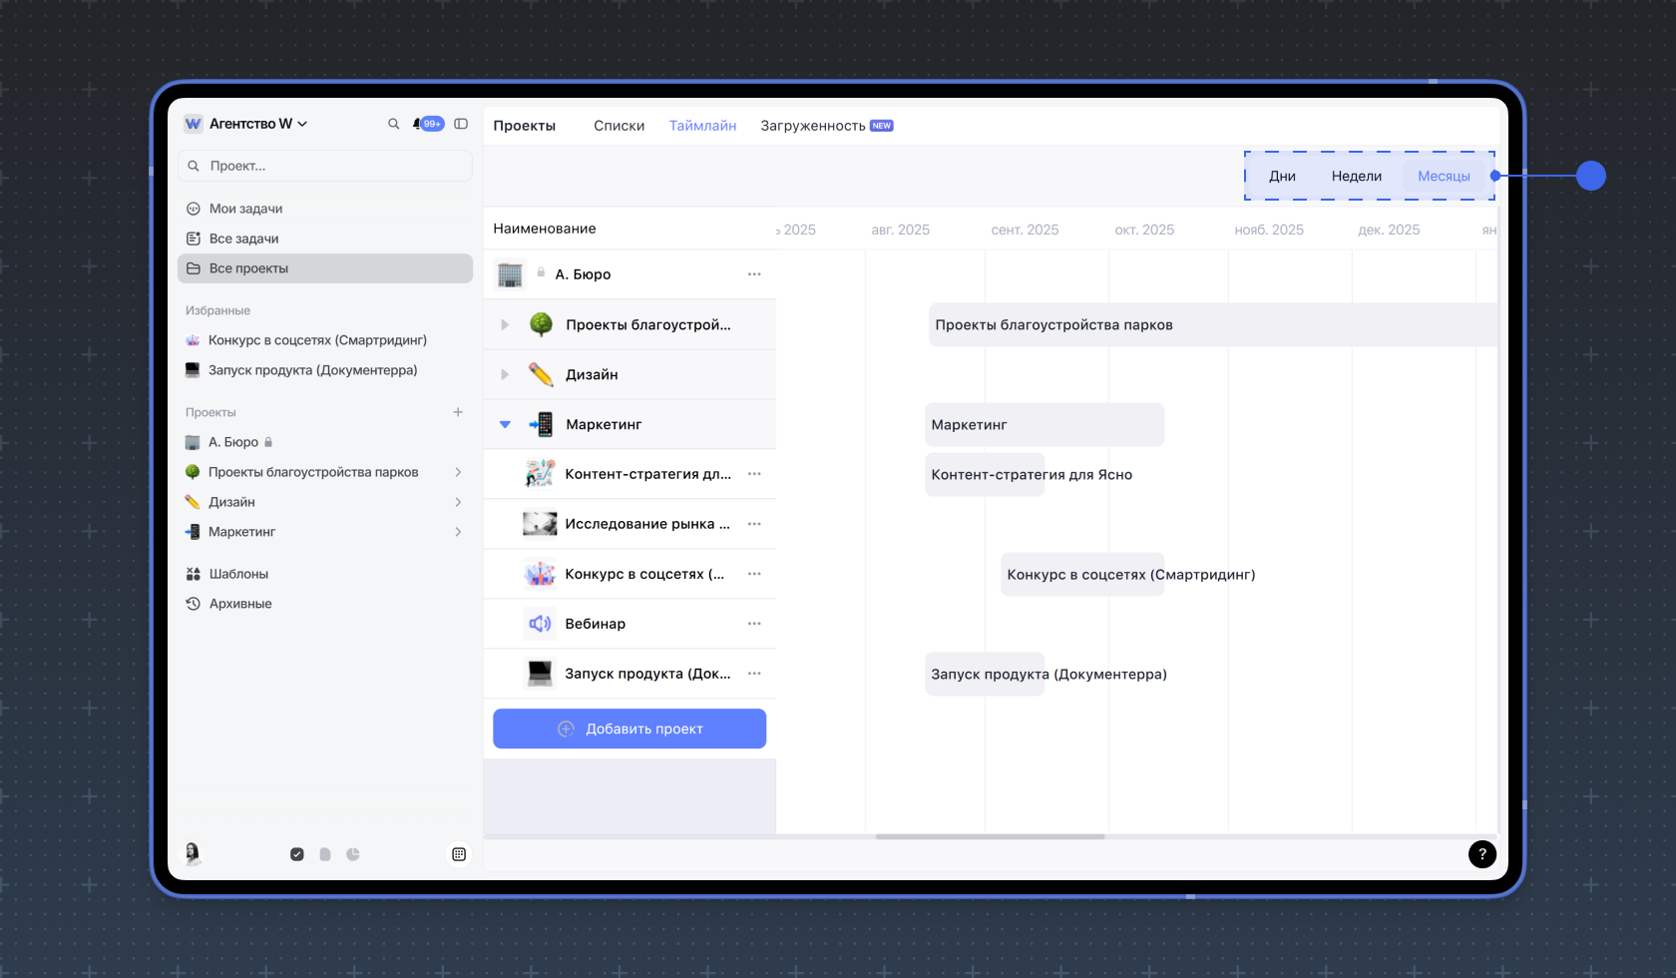Click the user avatar in bottom left
Screen dimensions: 1676x978
pos(193,853)
